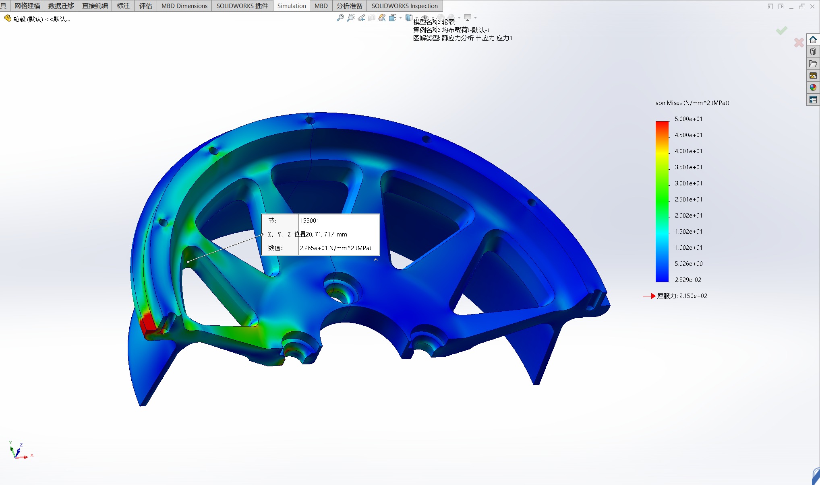Image resolution: width=820 pixels, height=485 pixels.
Task: Collapse the probe callout arrow
Action: (x=376, y=260)
